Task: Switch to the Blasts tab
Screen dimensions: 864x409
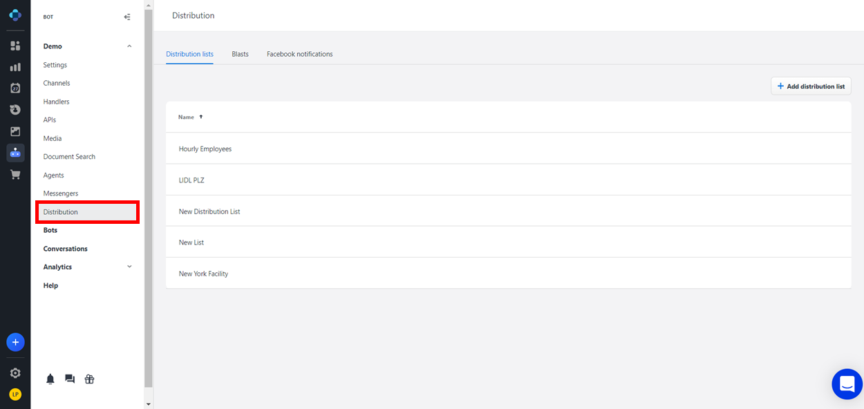Action: click(240, 54)
